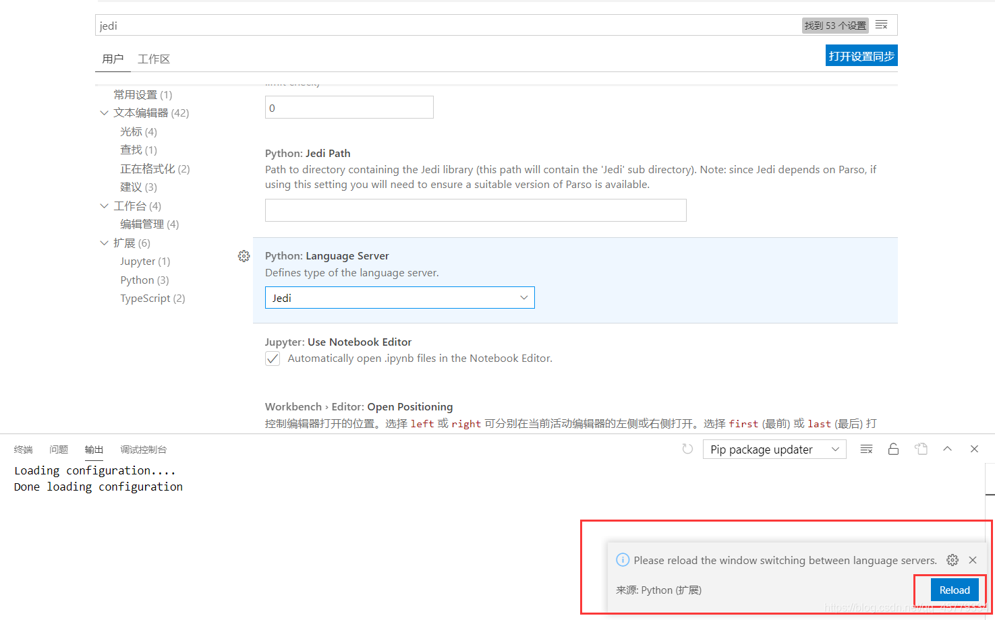The height and width of the screenshot is (620, 995).
Task: Open the Language Server Jedi dropdown
Action: [400, 298]
